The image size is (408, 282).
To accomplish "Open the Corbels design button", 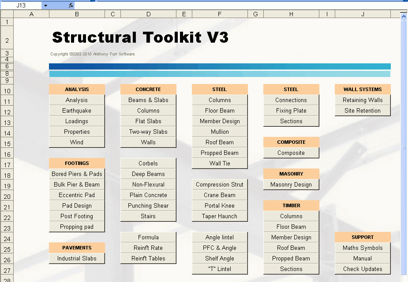I will (148, 164).
